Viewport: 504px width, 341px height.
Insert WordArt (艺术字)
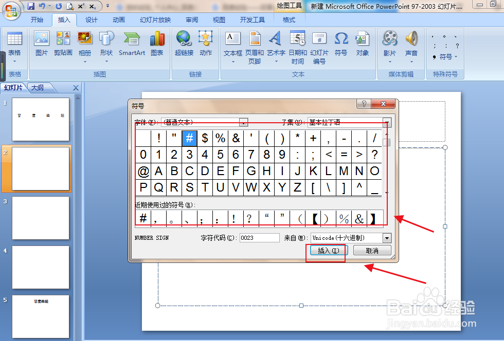click(276, 47)
